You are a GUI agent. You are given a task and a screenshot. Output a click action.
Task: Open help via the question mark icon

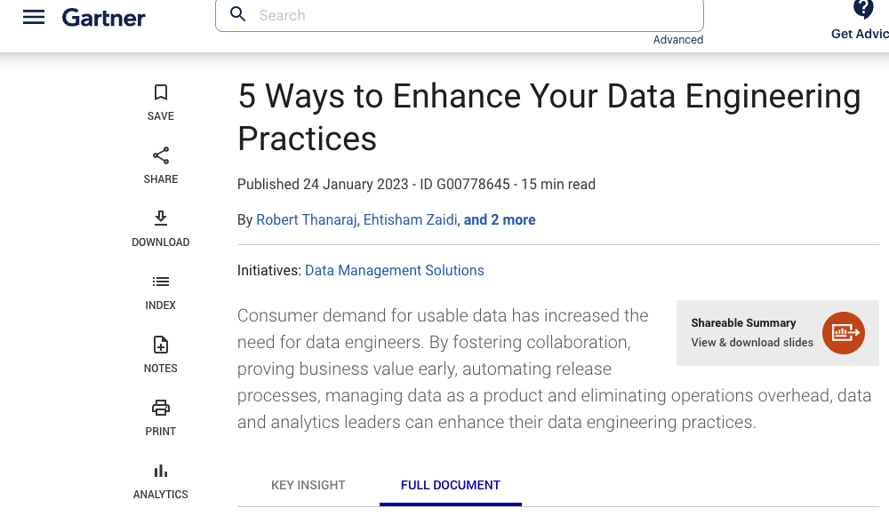click(x=863, y=10)
